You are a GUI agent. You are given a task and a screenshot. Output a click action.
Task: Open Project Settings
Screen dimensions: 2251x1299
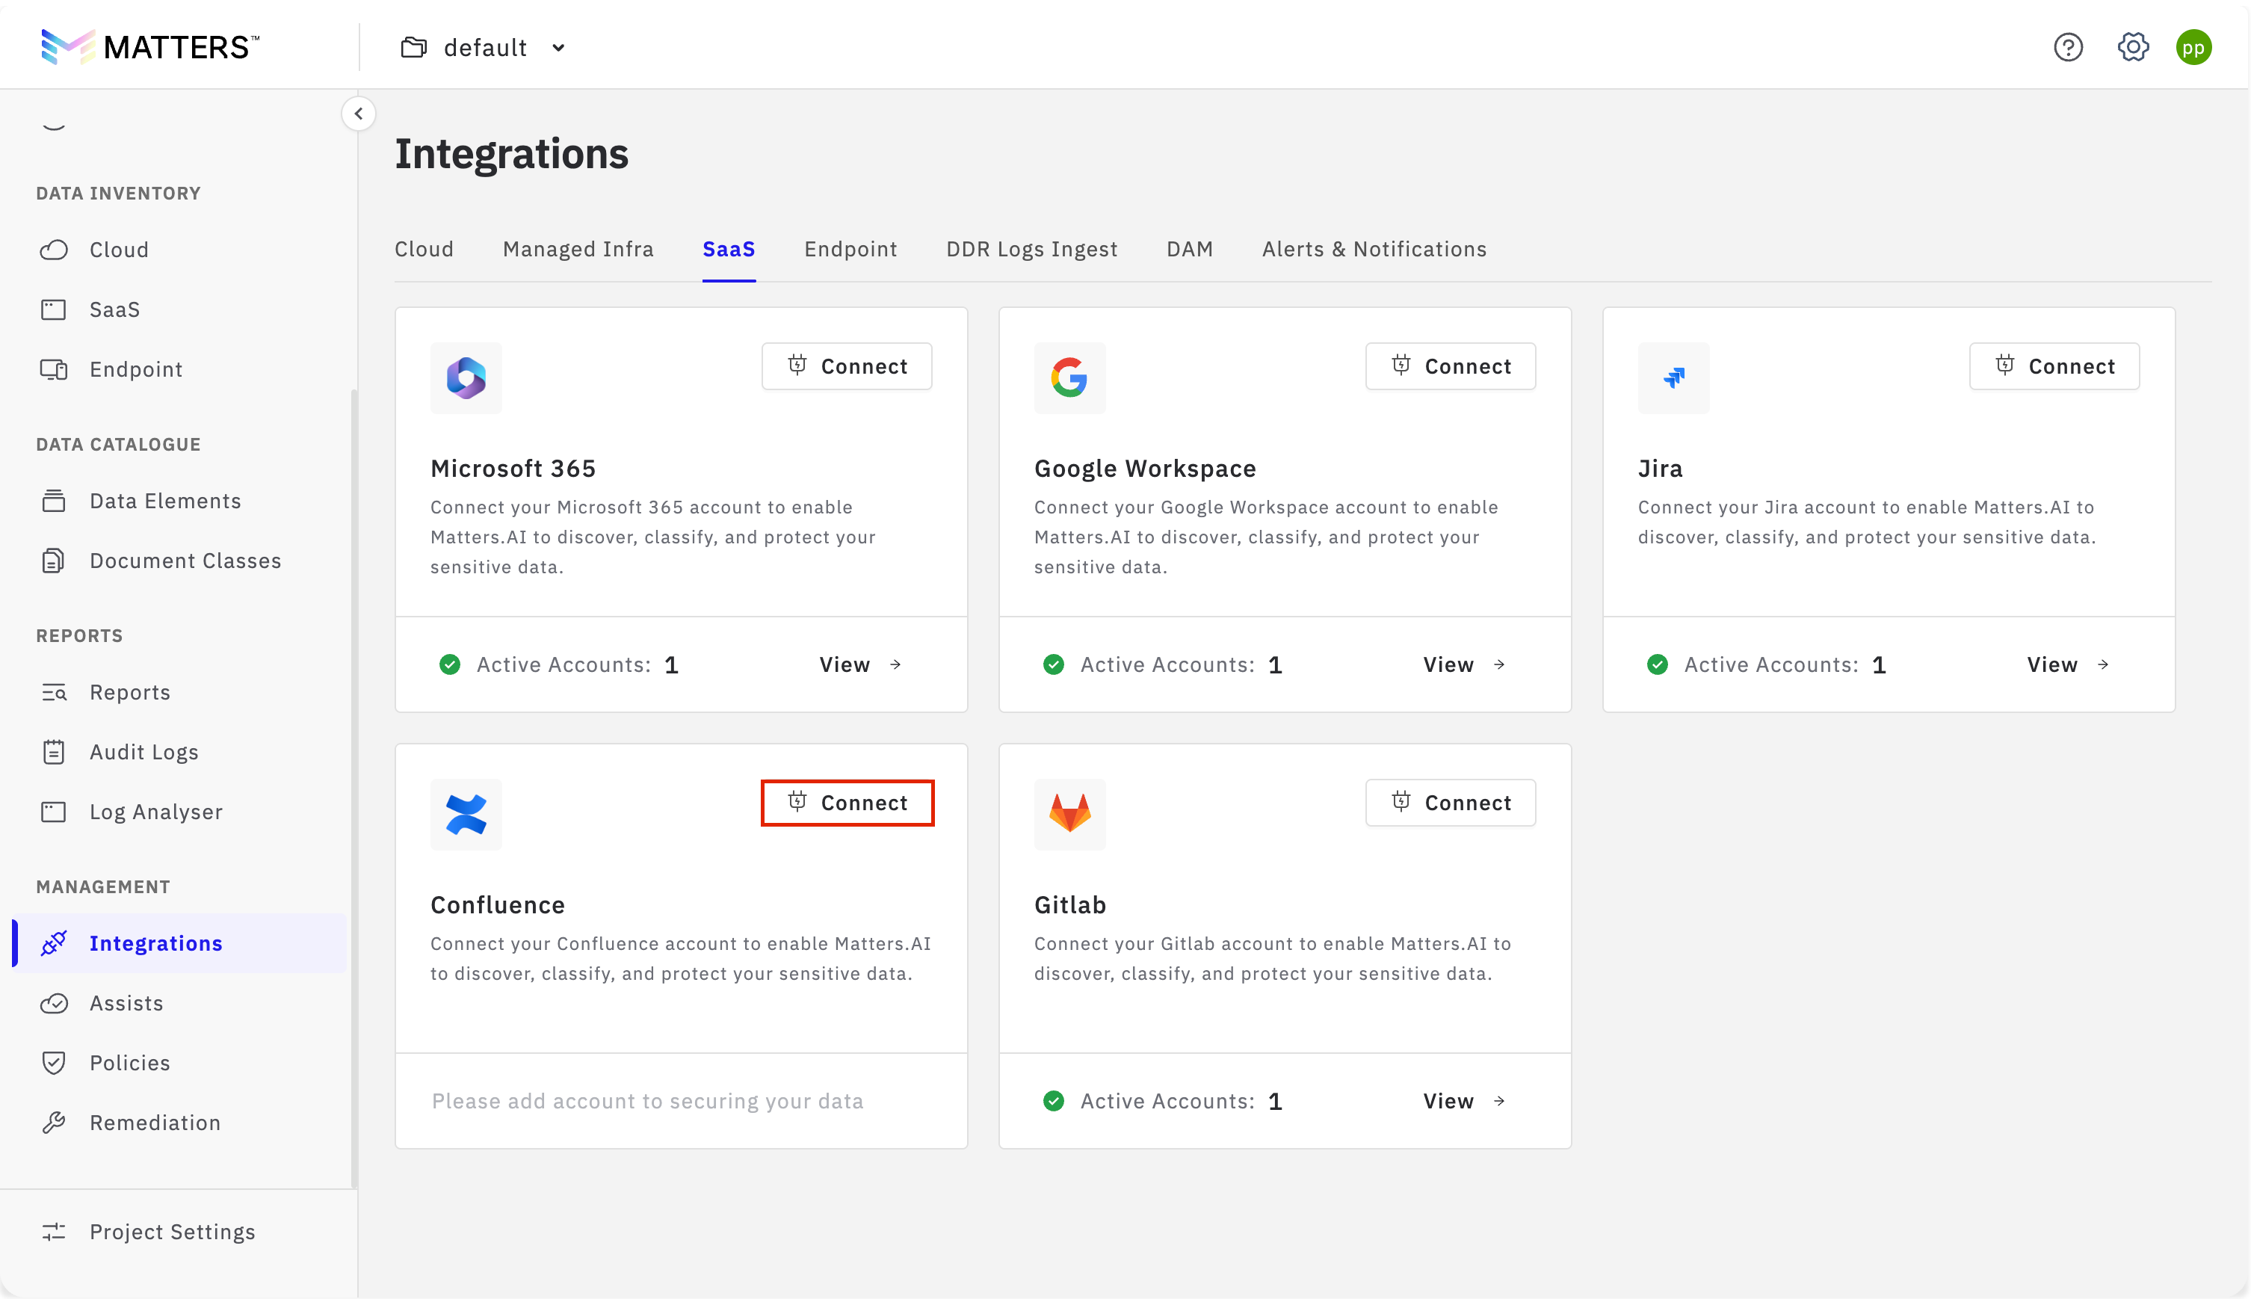(x=172, y=1231)
